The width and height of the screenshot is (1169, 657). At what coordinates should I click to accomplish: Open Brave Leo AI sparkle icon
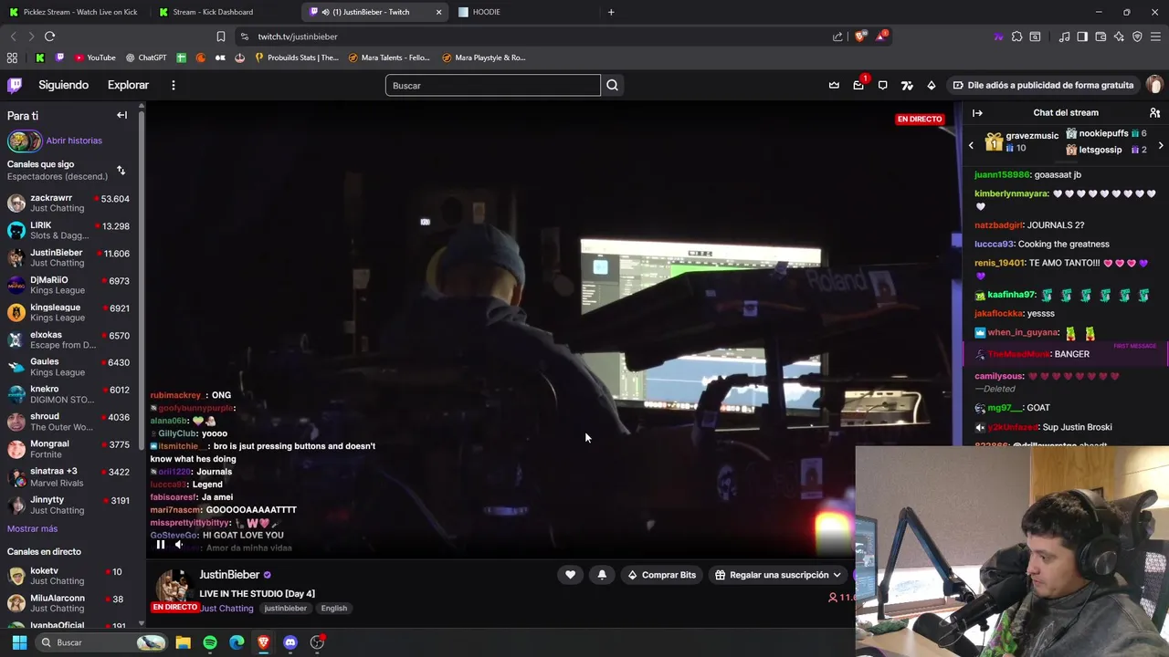click(x=1119, y=36)
